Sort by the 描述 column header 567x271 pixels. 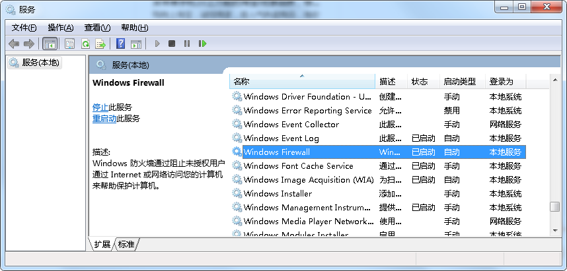click(x=392, y=82)
